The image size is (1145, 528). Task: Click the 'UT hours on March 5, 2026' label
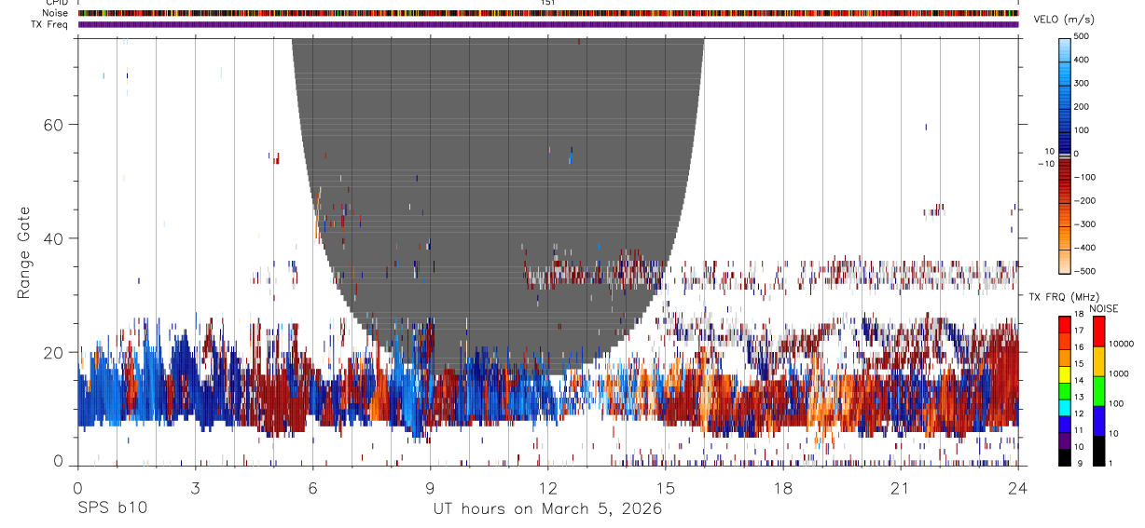point(547,508)
